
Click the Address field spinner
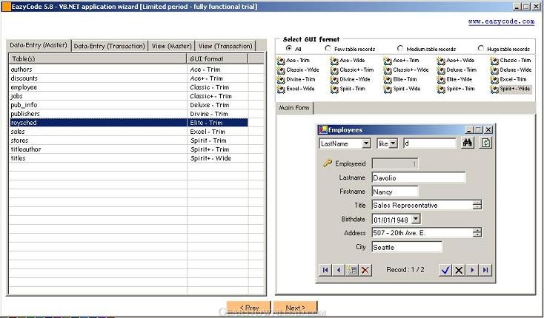click(477, 232)
